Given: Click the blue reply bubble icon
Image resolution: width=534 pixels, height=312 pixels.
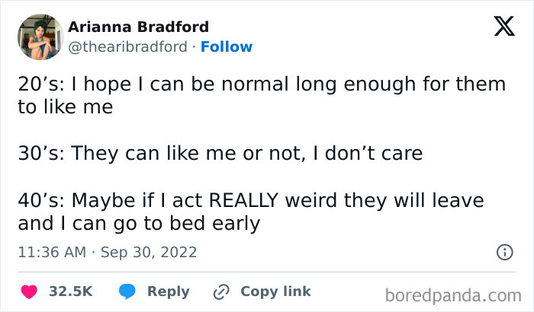Looking at the screenshot, I should pos(128,291).
